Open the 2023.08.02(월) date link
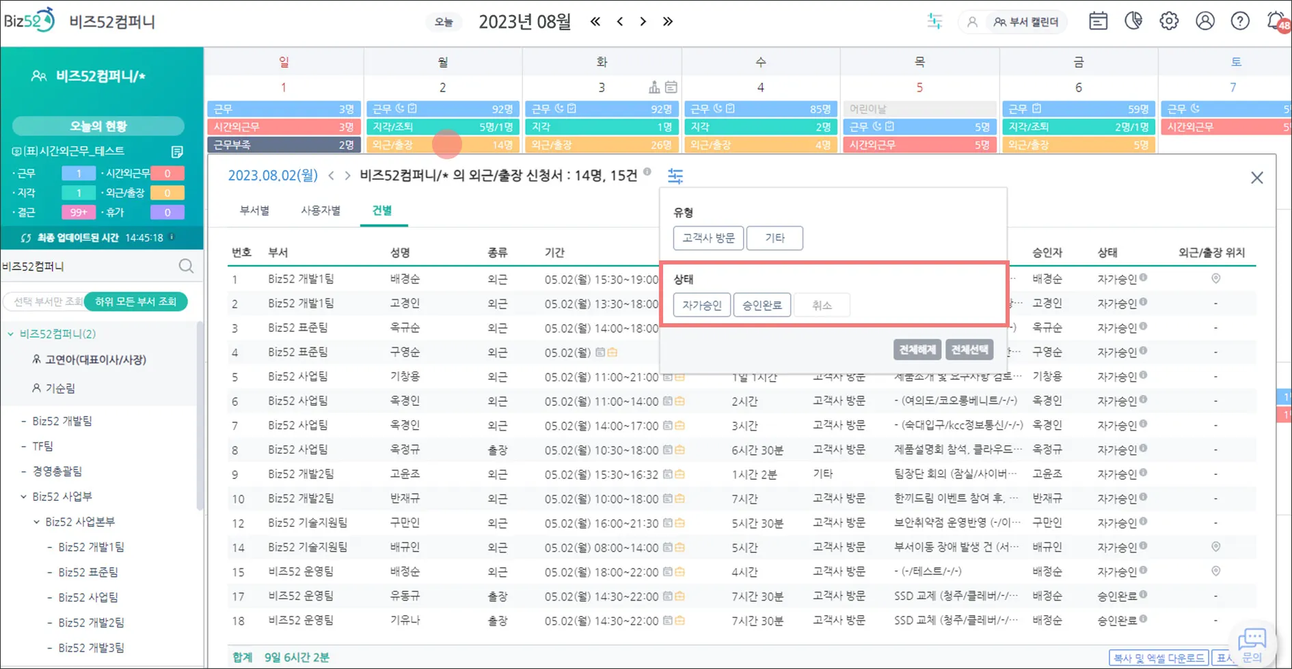This screenshot has height=669, width=1292. coord(273,176)
